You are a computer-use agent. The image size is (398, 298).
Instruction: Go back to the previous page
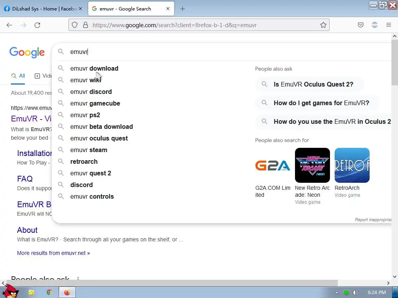point(9,25)
